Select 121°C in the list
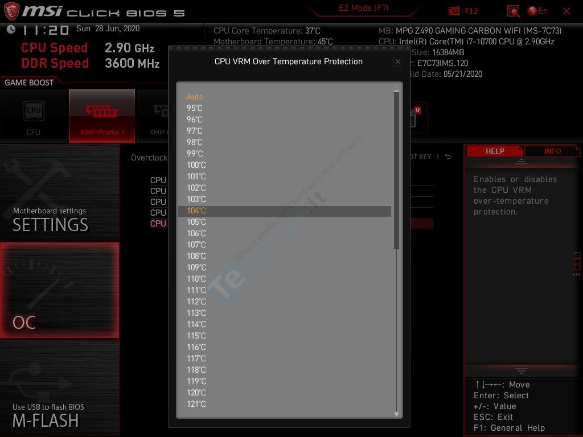This screenshot has height=437, width=583. click(285, 404)
